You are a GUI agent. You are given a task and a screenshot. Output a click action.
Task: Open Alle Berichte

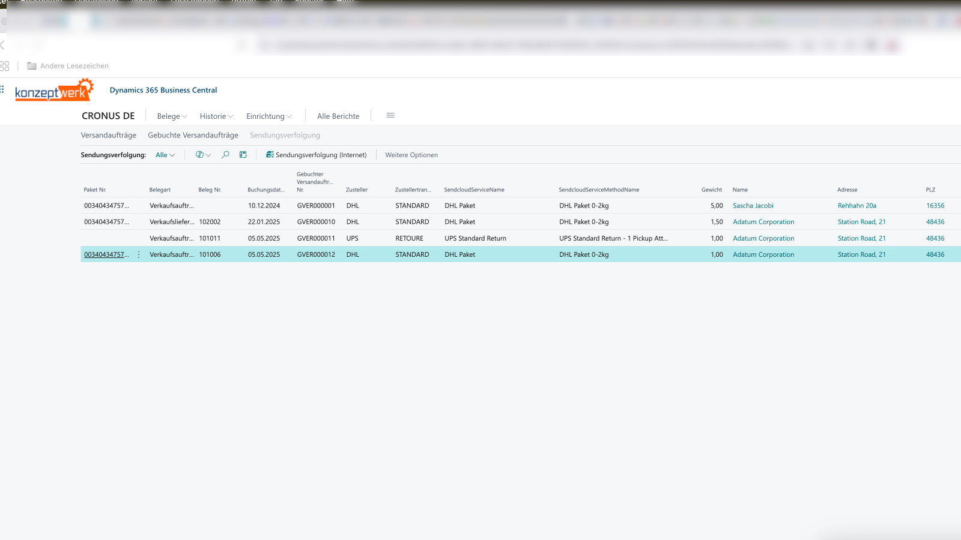click(338, 116)
